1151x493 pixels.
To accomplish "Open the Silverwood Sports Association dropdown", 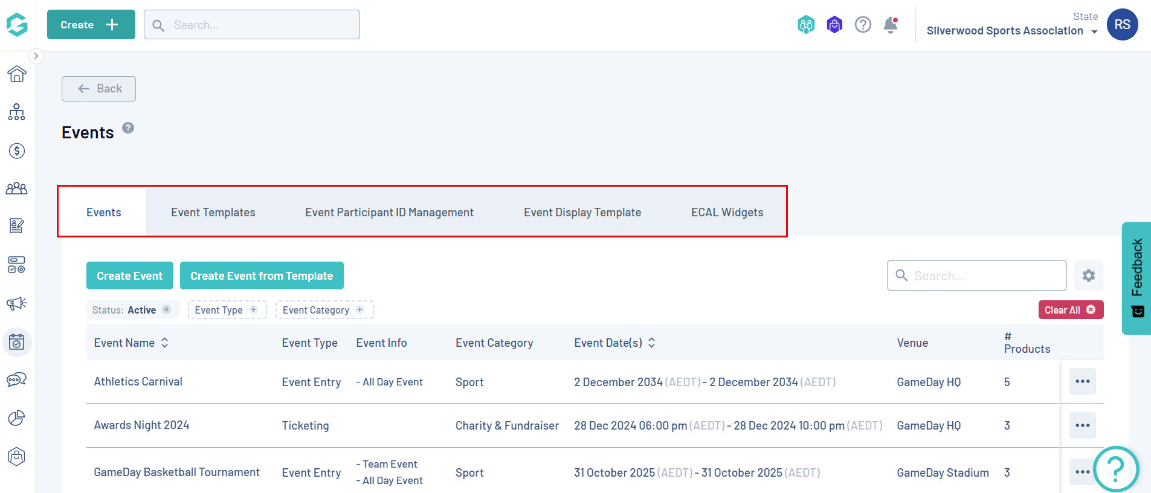I will (1012, 31).
